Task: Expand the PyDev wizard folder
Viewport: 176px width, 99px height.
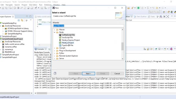Action: click(x=54, y=53)
